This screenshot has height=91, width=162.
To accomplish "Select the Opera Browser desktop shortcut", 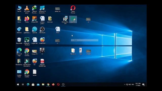I will [73, 10].
